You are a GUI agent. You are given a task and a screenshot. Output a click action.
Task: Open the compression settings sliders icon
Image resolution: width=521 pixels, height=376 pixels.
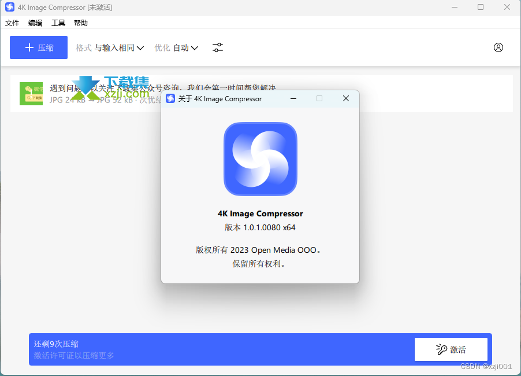[x=218, y=47]
